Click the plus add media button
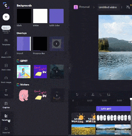 [x=6, y=17]
